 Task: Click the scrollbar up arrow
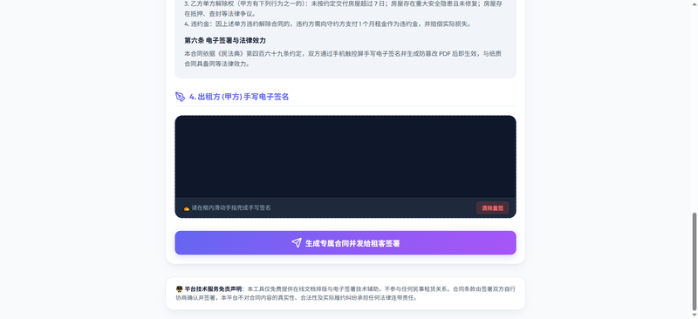click(694, 3)
